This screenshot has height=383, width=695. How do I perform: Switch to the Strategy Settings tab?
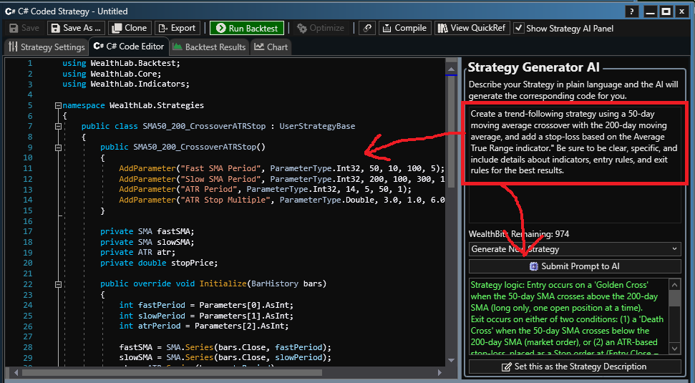(x=47, y=47)
